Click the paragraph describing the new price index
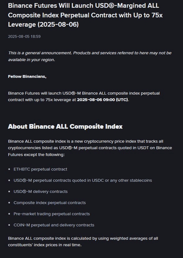This screenshot has height=258, width=183. [x=90, y=148]
